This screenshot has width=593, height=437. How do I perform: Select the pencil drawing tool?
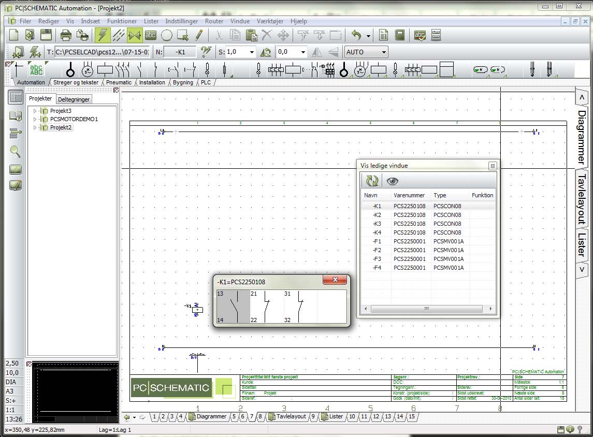[199, 35]
